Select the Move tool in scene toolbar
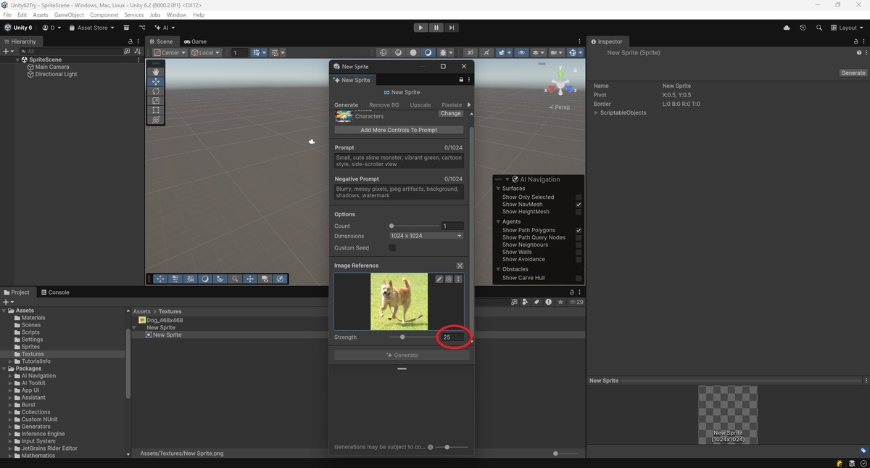870x468 pixels. [x=156, y=82]
